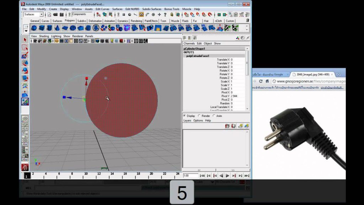Switch to four view layout

click(25, 127)
